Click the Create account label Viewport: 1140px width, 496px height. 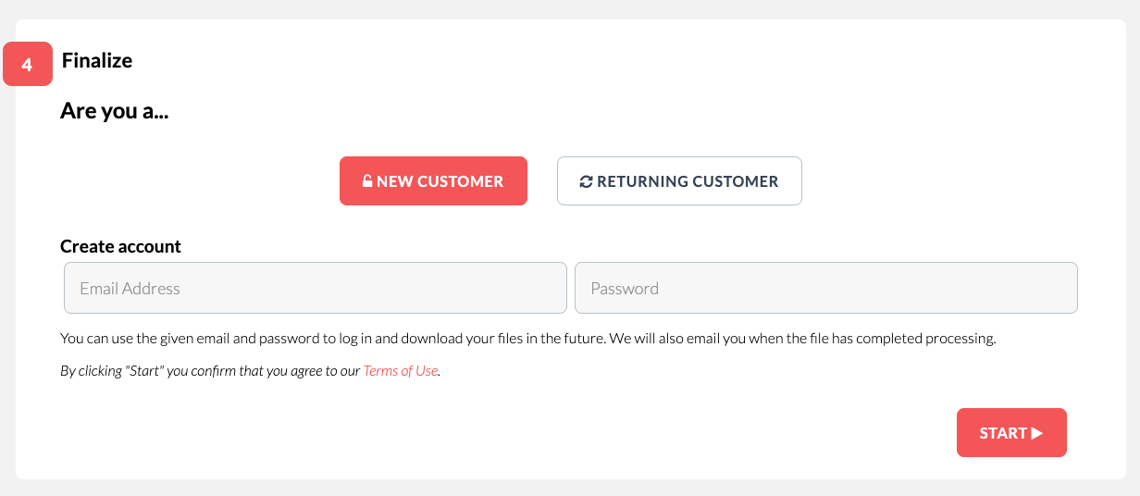[x=120, y=246]
